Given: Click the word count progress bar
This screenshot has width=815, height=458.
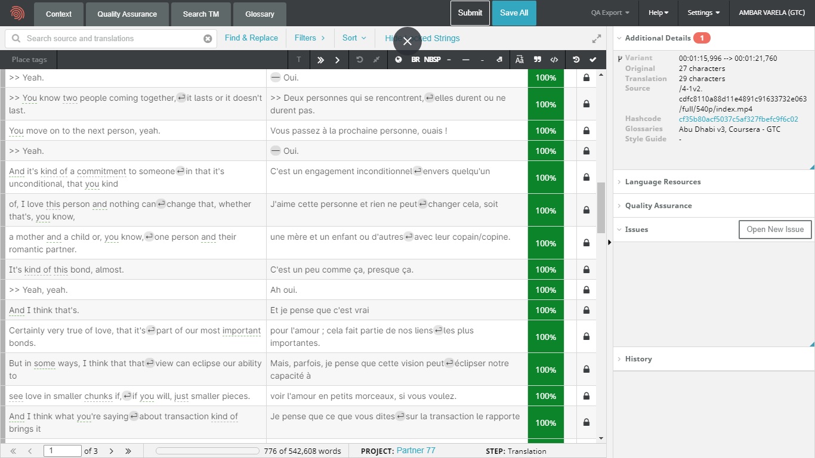Looking at the screenshot, I should 207,451.
